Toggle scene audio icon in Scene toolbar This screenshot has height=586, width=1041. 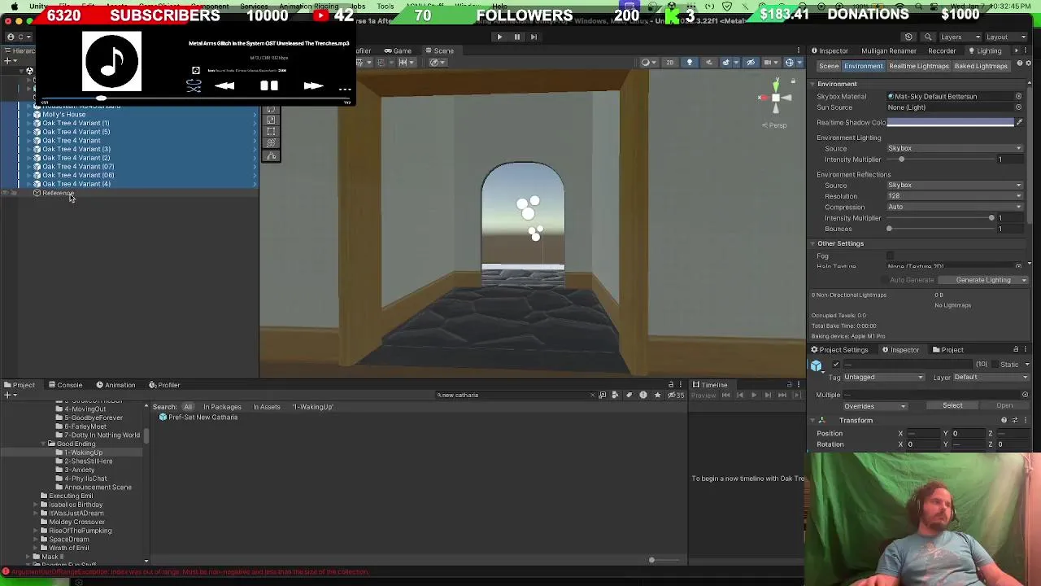pyautogui.click(x=708, y=63)
